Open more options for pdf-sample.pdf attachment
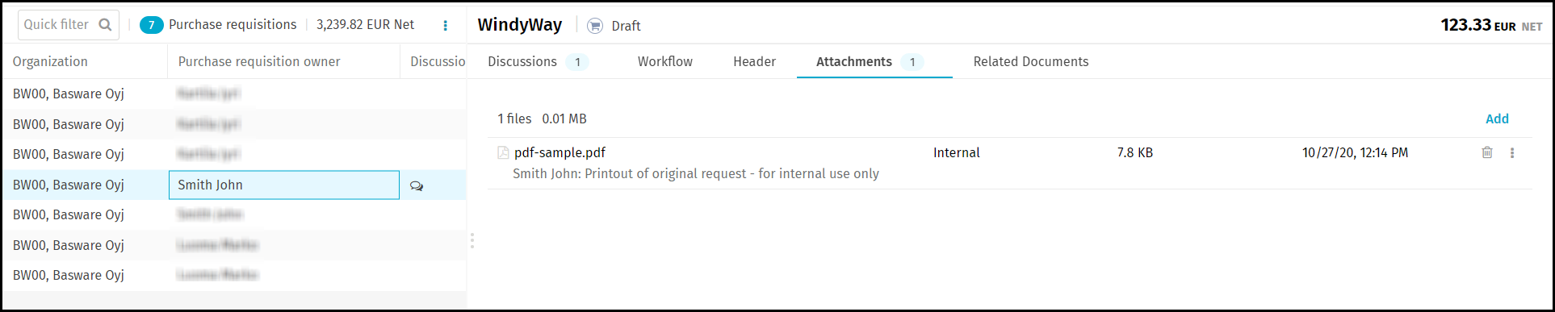This screenshot has width=1555, height=312. coord(1512,152)
